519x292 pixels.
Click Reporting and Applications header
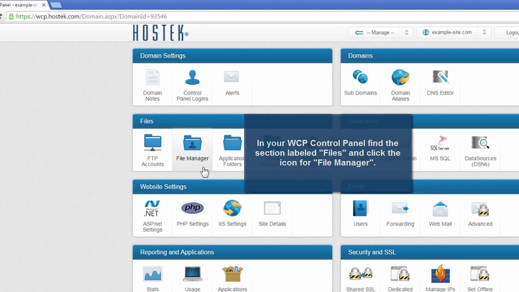[232, 252]
